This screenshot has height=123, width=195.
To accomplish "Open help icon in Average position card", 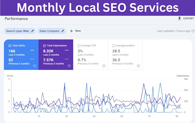I will pos(138,66).
